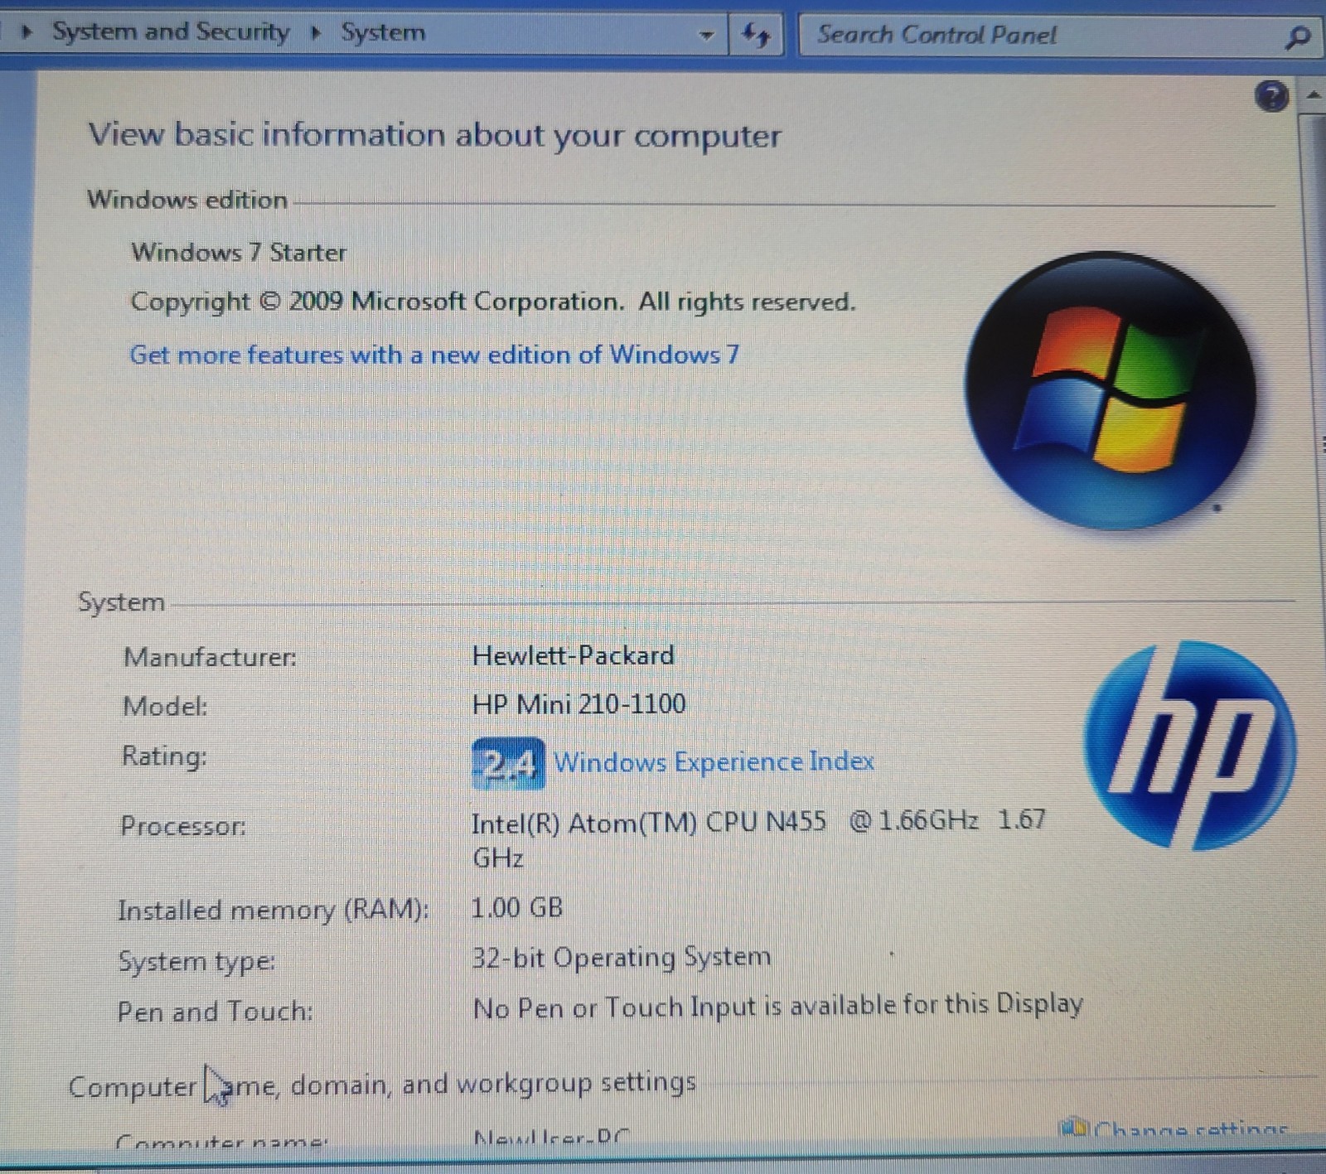The width and height of the screenshot is (1326, 1174).
Task: Click the System type label
Action: click(196, 962)
